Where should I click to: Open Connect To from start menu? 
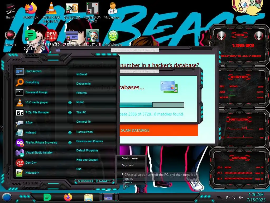coord(83,122)
